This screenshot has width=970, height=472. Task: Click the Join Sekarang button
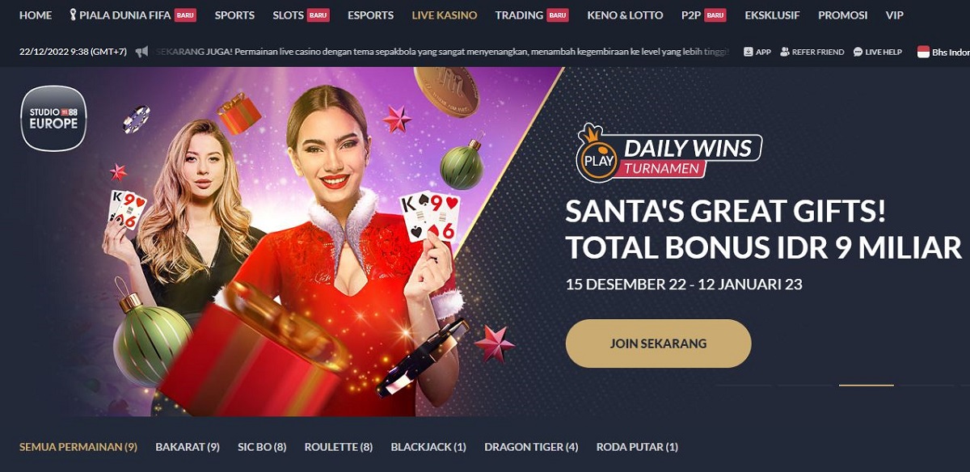(658, 343)
